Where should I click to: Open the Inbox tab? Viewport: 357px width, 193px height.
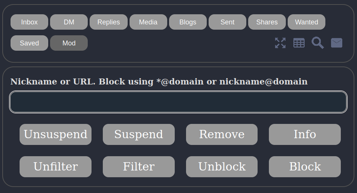coord(29,22)
